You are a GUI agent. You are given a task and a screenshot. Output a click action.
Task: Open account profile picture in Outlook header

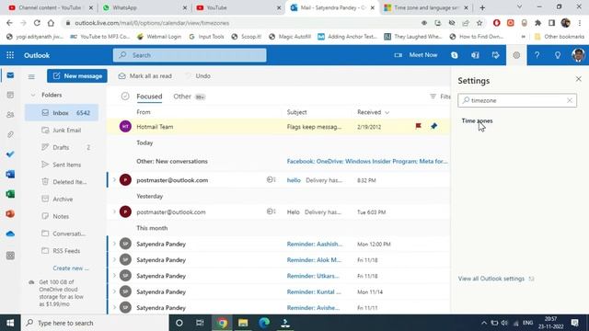coord(578,55)
